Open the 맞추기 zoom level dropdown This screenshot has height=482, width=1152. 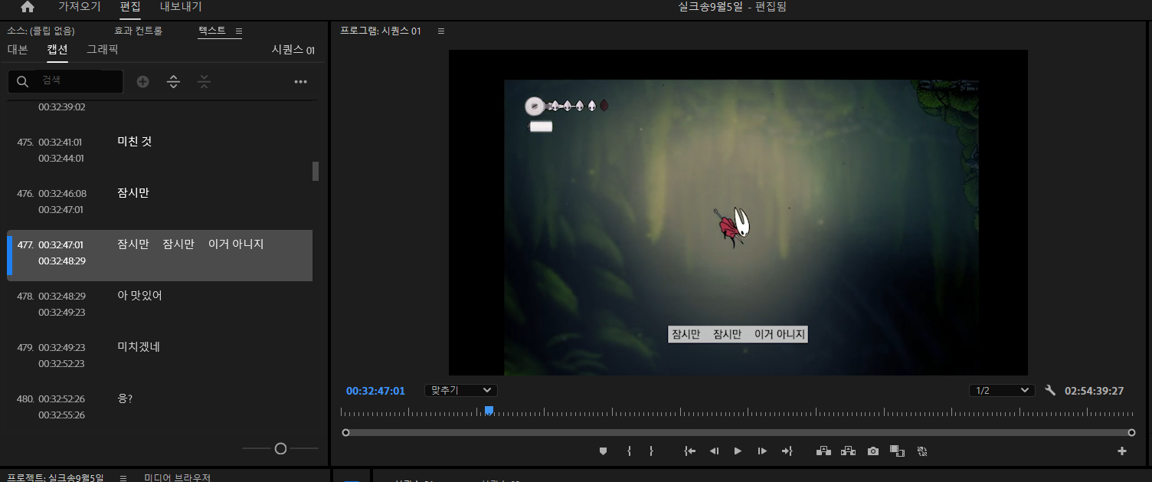[x=460, y=391]
